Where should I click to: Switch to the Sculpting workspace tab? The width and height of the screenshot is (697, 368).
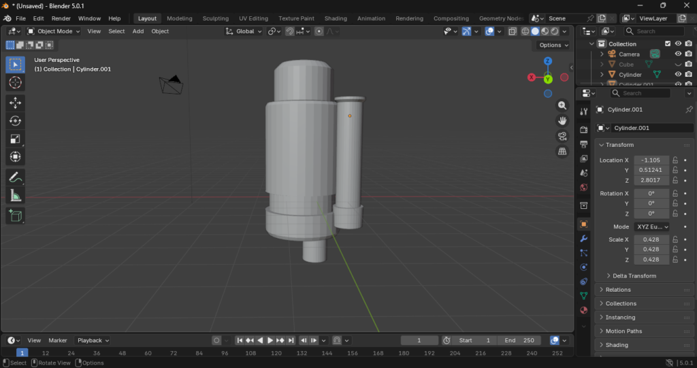click(216, 18)
